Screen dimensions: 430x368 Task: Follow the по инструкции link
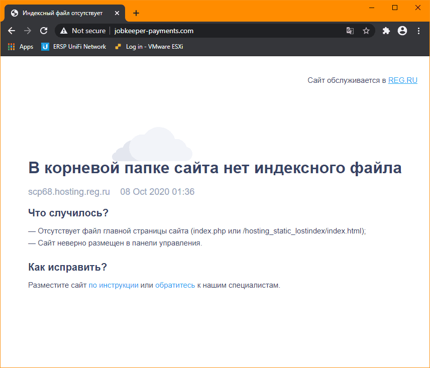pos(114,285)
